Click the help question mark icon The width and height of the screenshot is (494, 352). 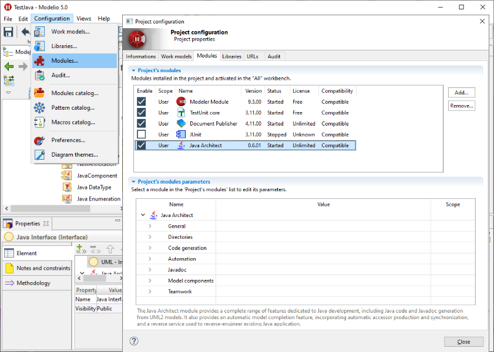(134, 341)
